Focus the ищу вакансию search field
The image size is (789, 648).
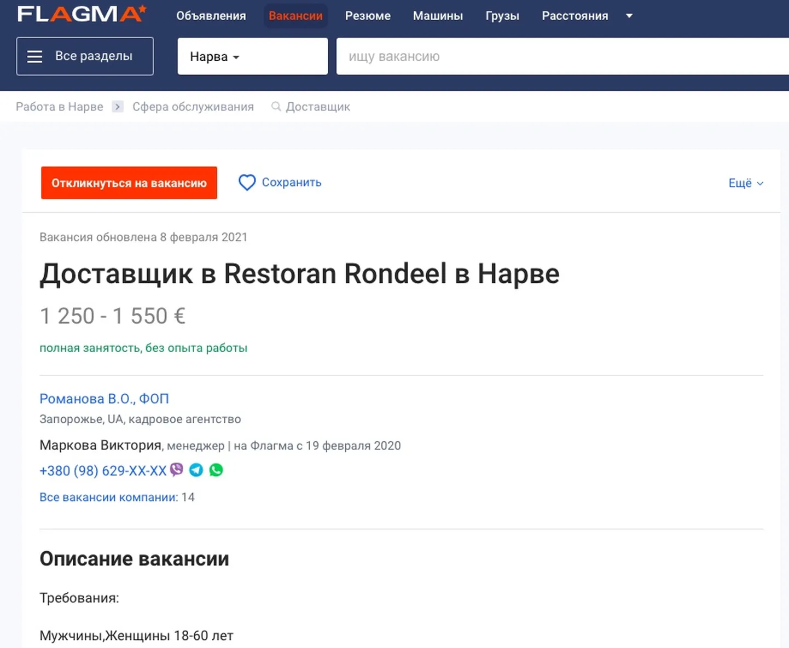tap(562, 56)
